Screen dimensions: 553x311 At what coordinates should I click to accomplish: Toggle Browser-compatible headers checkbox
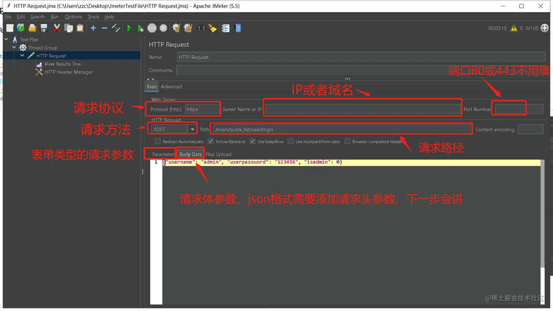point(347,141)
